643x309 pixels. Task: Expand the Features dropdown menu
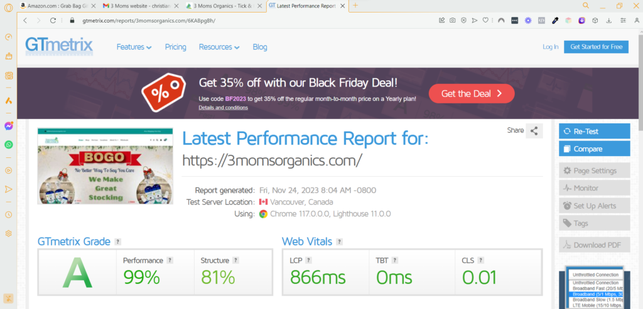[x=134, y=47]
